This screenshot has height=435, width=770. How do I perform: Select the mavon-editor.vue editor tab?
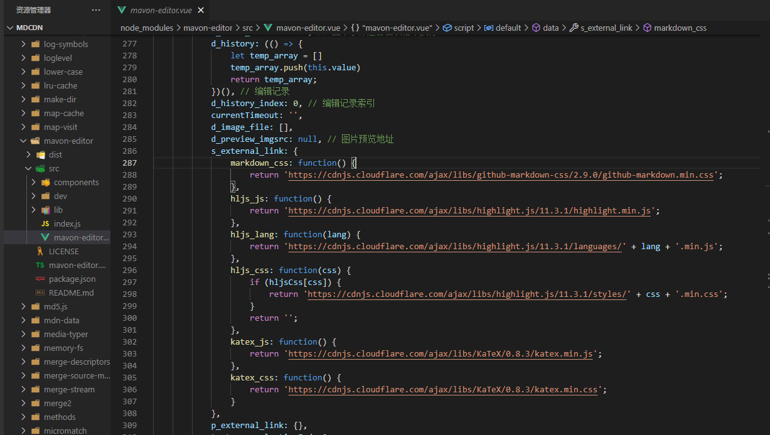(x=162, y=10)
